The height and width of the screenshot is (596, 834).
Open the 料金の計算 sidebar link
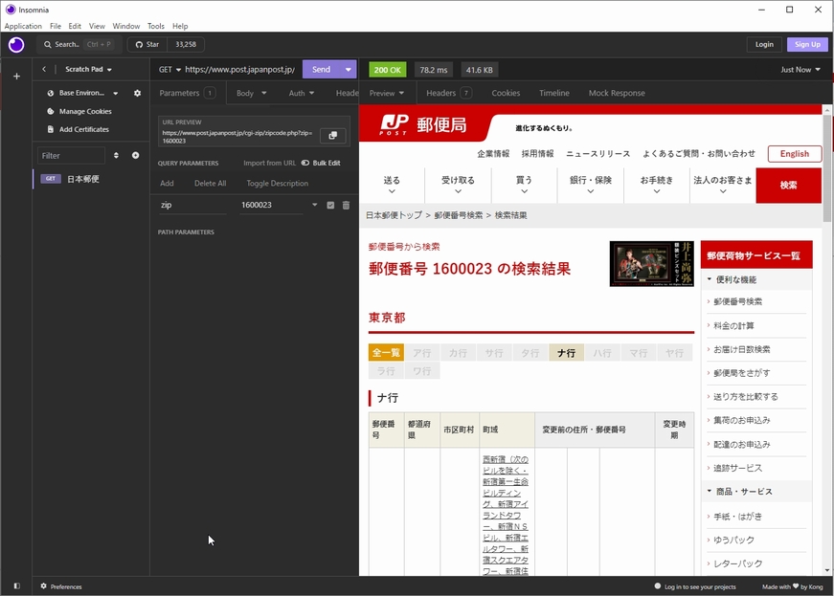tap(733, 325)
